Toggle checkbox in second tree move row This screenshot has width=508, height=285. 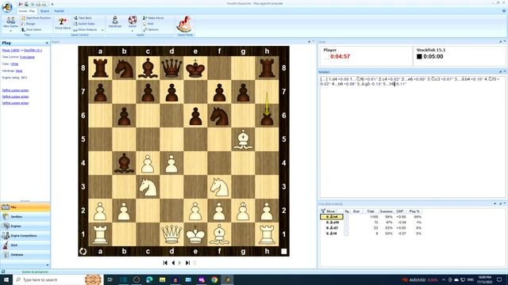click(346, 222)
